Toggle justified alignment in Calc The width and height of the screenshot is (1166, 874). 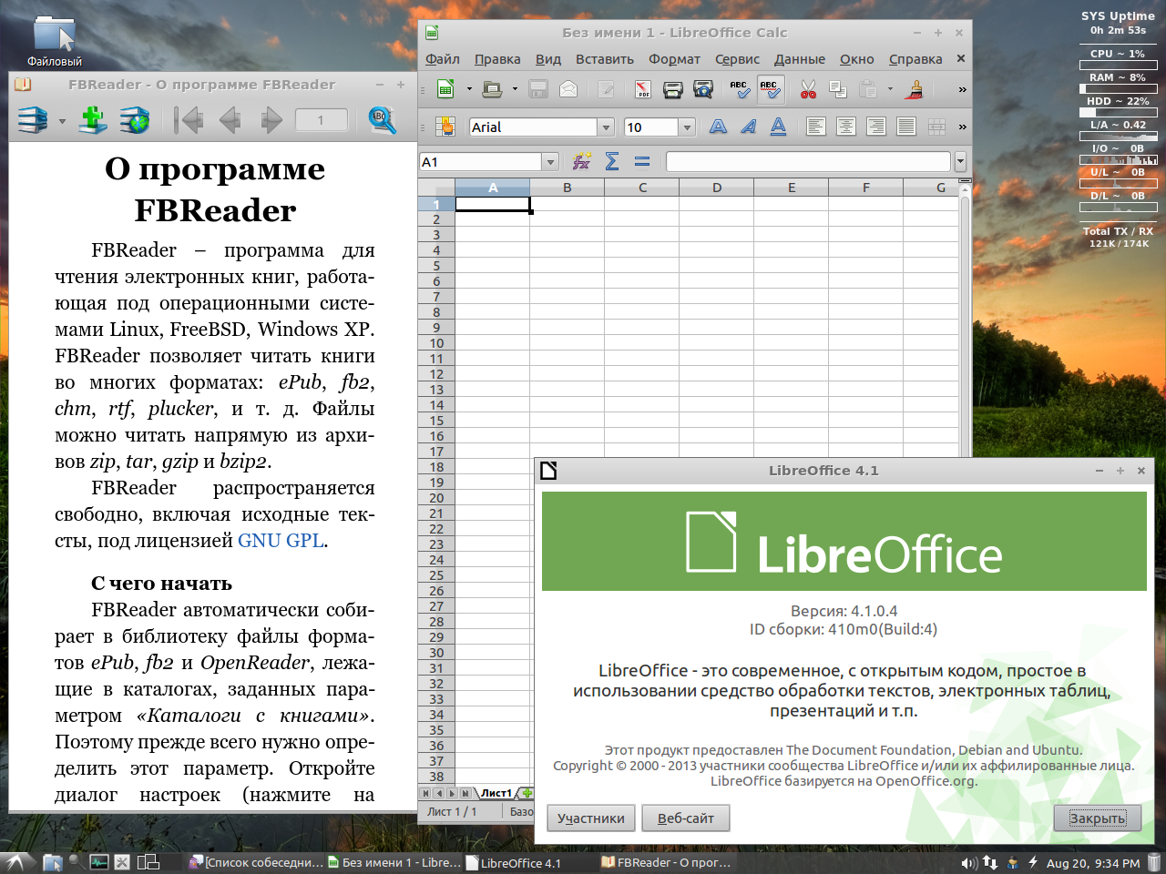[x=906, y=127]
